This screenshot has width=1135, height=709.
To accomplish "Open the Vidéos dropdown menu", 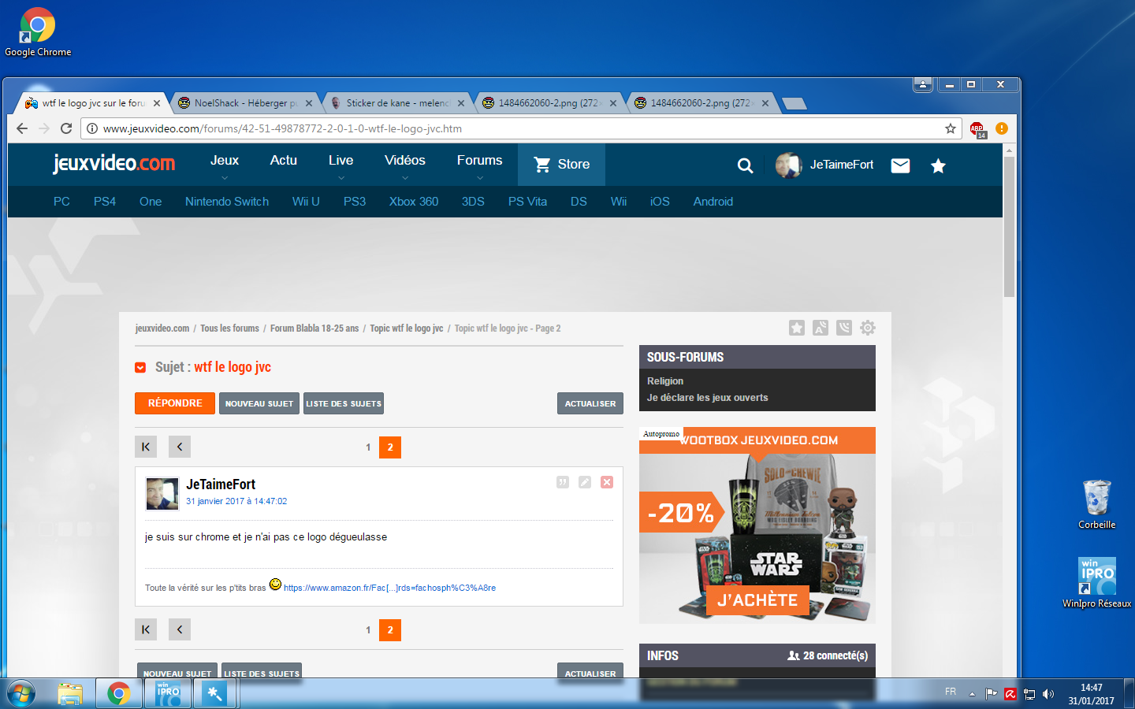I will pos(404,165).
